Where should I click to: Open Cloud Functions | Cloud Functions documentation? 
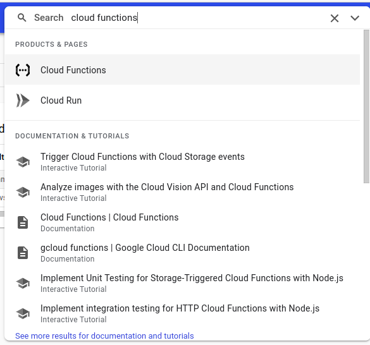(x=182, y=222)
